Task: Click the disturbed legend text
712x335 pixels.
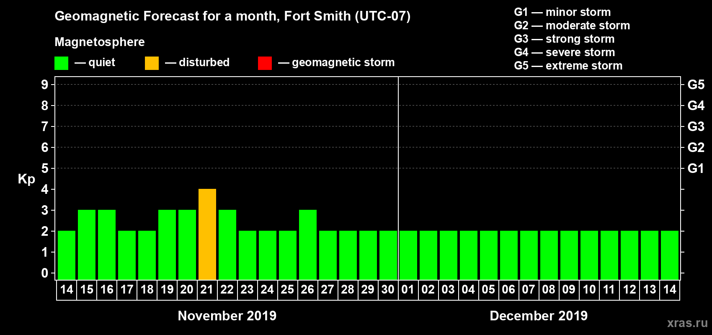Action: [204, 62]
